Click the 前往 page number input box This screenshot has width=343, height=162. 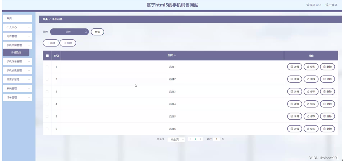click(x=216, y=139)
